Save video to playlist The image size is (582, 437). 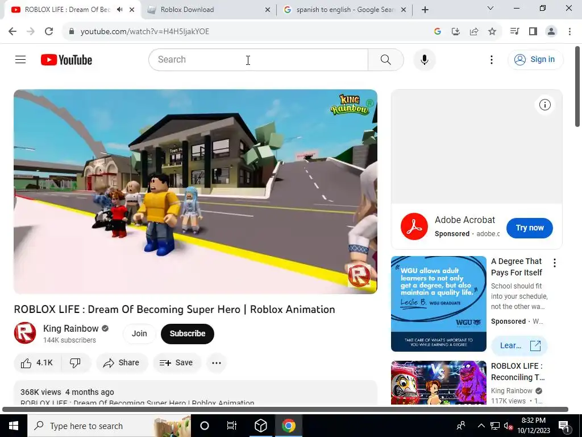coord(177,362)
